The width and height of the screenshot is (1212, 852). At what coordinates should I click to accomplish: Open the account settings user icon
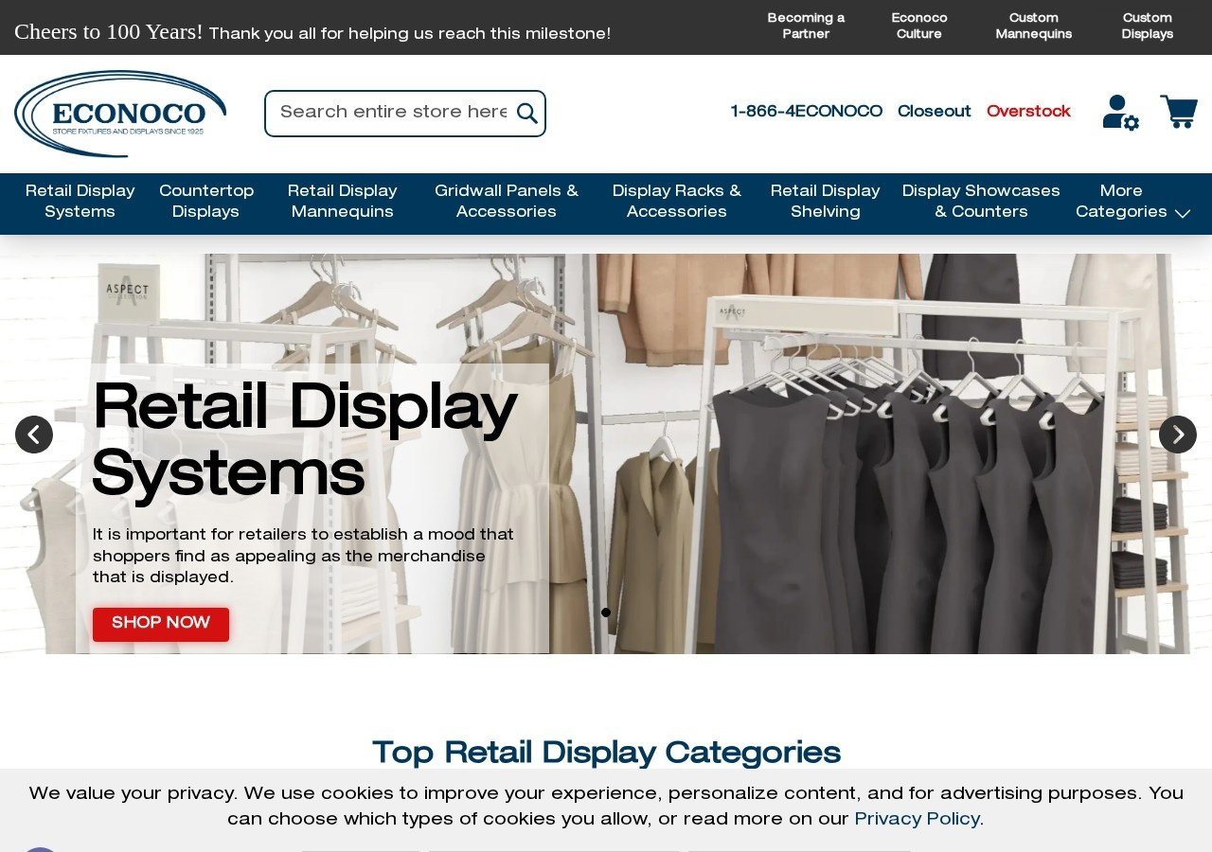pyautogui.click(x=1120, y=113)
